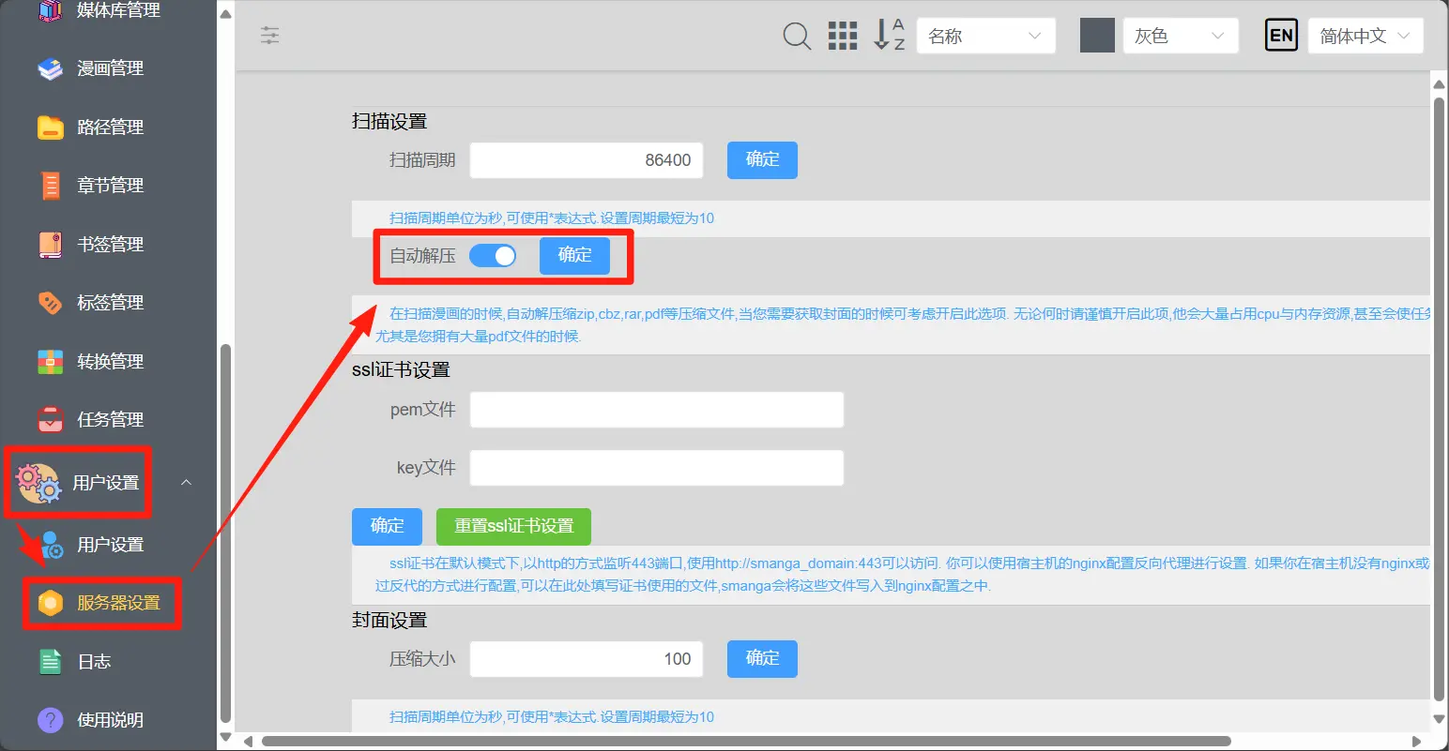Open the 灰色 theme color dropdown

tap(1179, 37)
